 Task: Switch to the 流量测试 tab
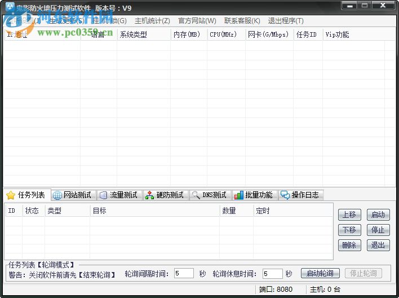coord(120,195)
